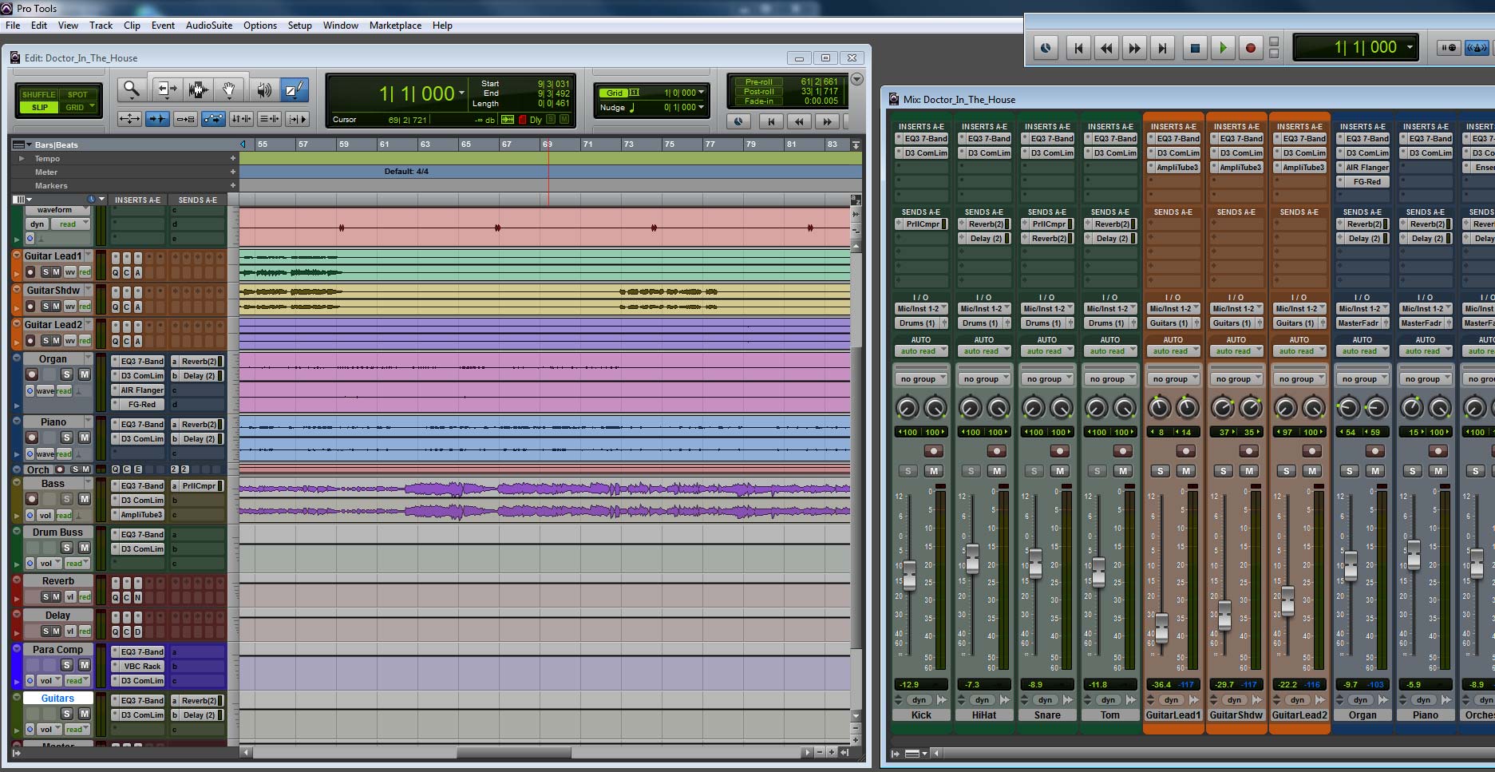Select the Zoomer magnifying glass tool
Image resolution: width=1495 pixels, height=772 pixels.
click(x=130, y=89)
